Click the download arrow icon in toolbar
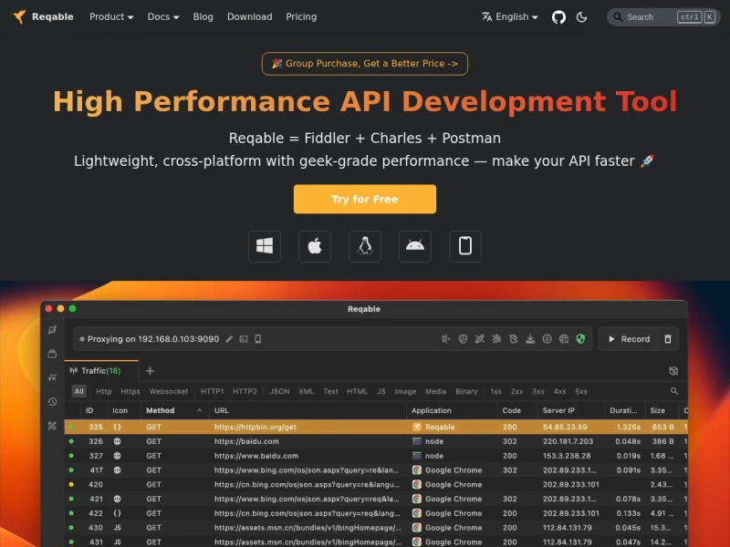Image resolution: width=730 pixels, height=547 pixels. (530, 339)
